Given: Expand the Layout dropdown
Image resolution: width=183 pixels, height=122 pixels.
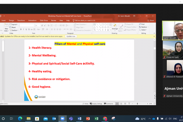Looking at the screenshot, I should [14, 24].
